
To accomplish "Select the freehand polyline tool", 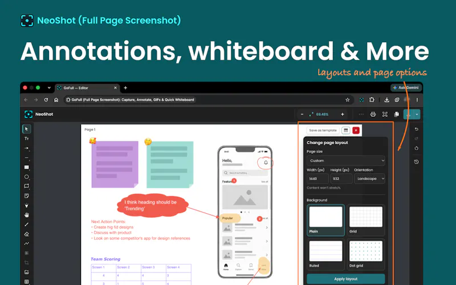I will point(26,243).
